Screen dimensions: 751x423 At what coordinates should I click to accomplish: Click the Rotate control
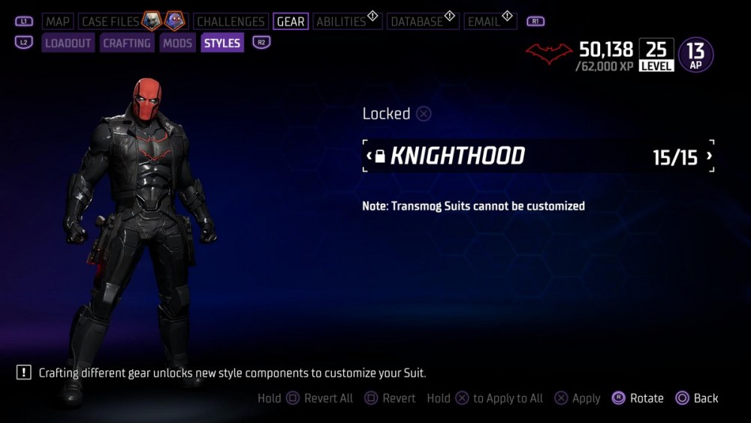coord(638,398)
